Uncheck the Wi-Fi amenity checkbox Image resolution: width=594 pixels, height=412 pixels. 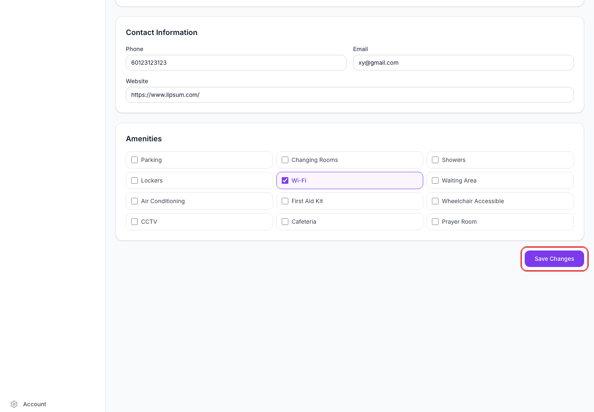pos(285,180)
